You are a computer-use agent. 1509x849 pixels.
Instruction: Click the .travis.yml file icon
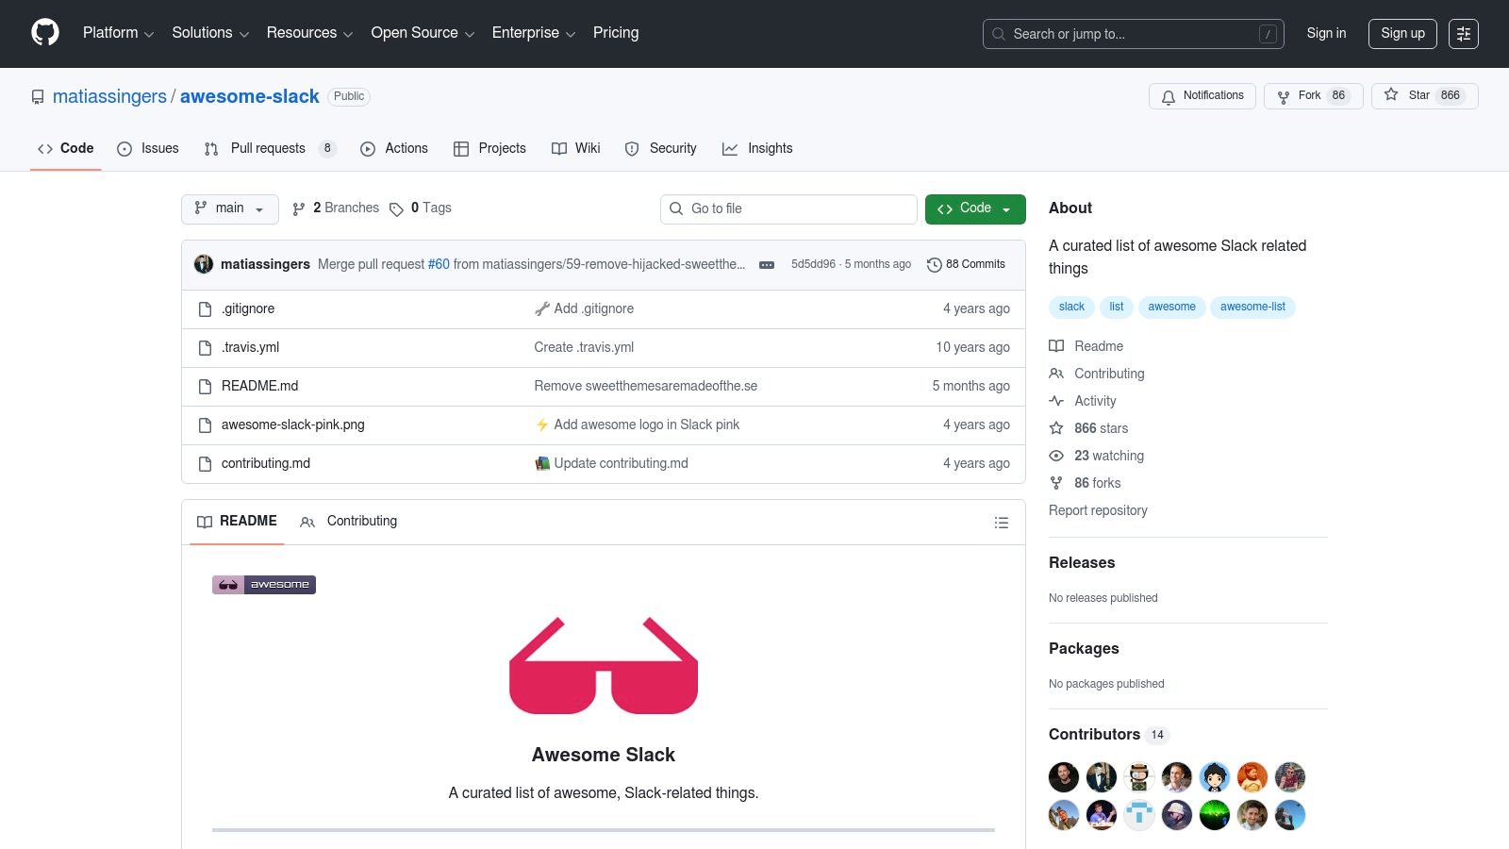tap(205, 348)
